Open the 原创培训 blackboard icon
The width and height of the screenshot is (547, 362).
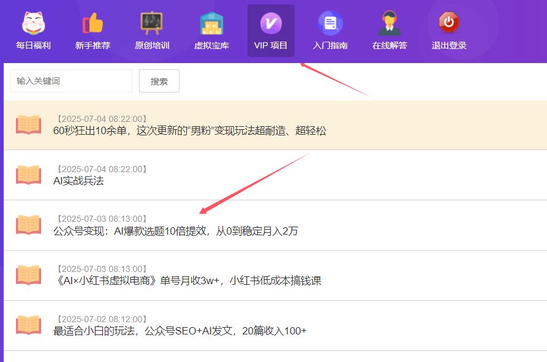coord(152,23)
